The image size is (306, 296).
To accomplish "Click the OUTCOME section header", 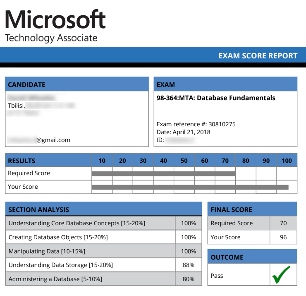I will [x=252, y=257].
